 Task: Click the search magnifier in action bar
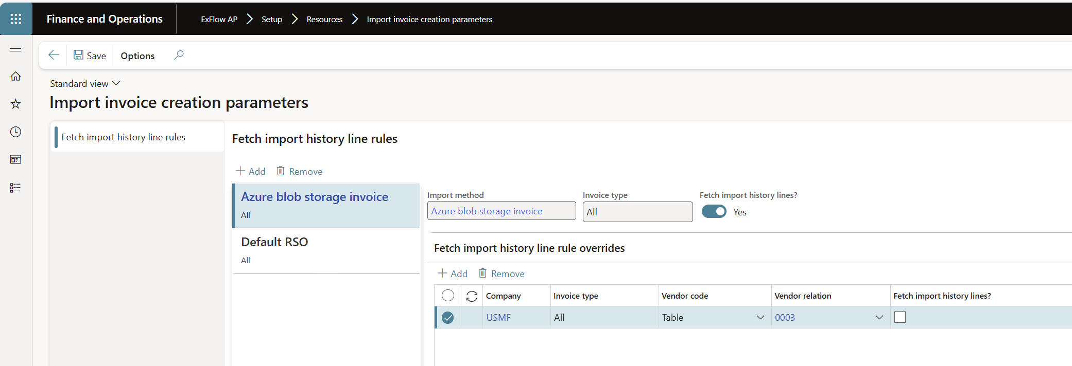coord(179,55)
